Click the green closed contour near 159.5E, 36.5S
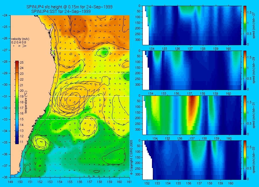 pos(114,157)
